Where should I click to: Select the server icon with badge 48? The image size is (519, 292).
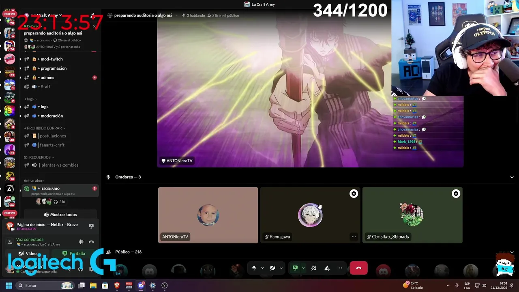click(x=9, y=137)
